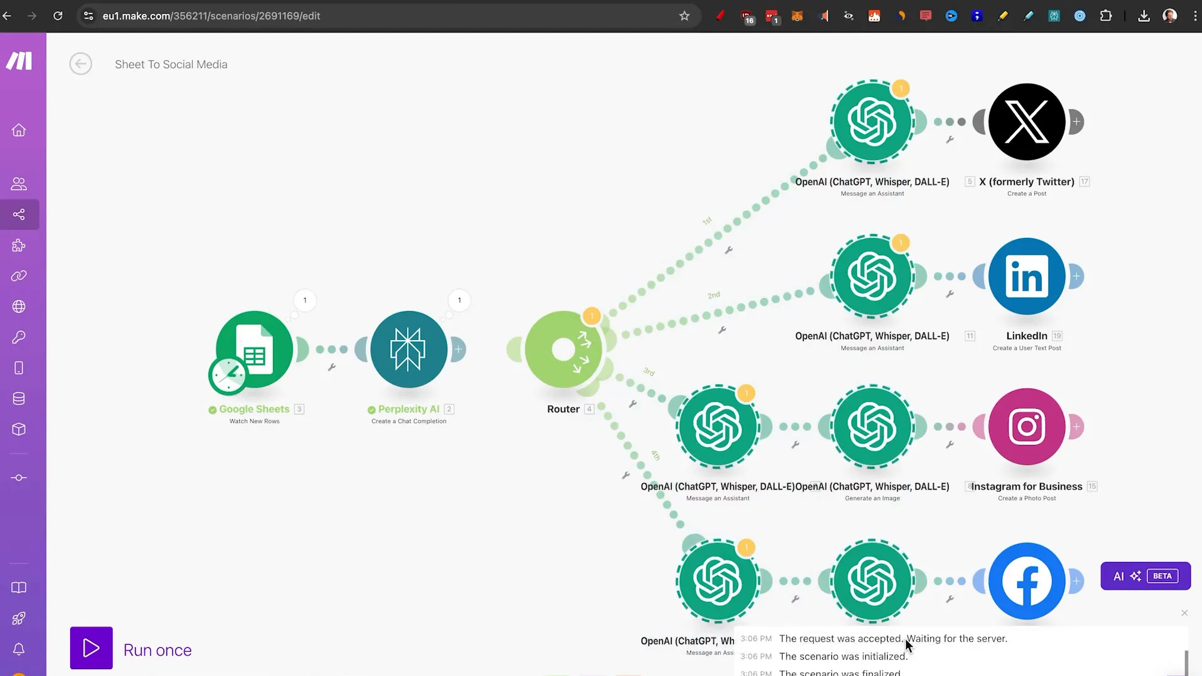1202x676 pixels.
Task: Open the OpenAI module directly before Facebook
Action: coord(872,581)
